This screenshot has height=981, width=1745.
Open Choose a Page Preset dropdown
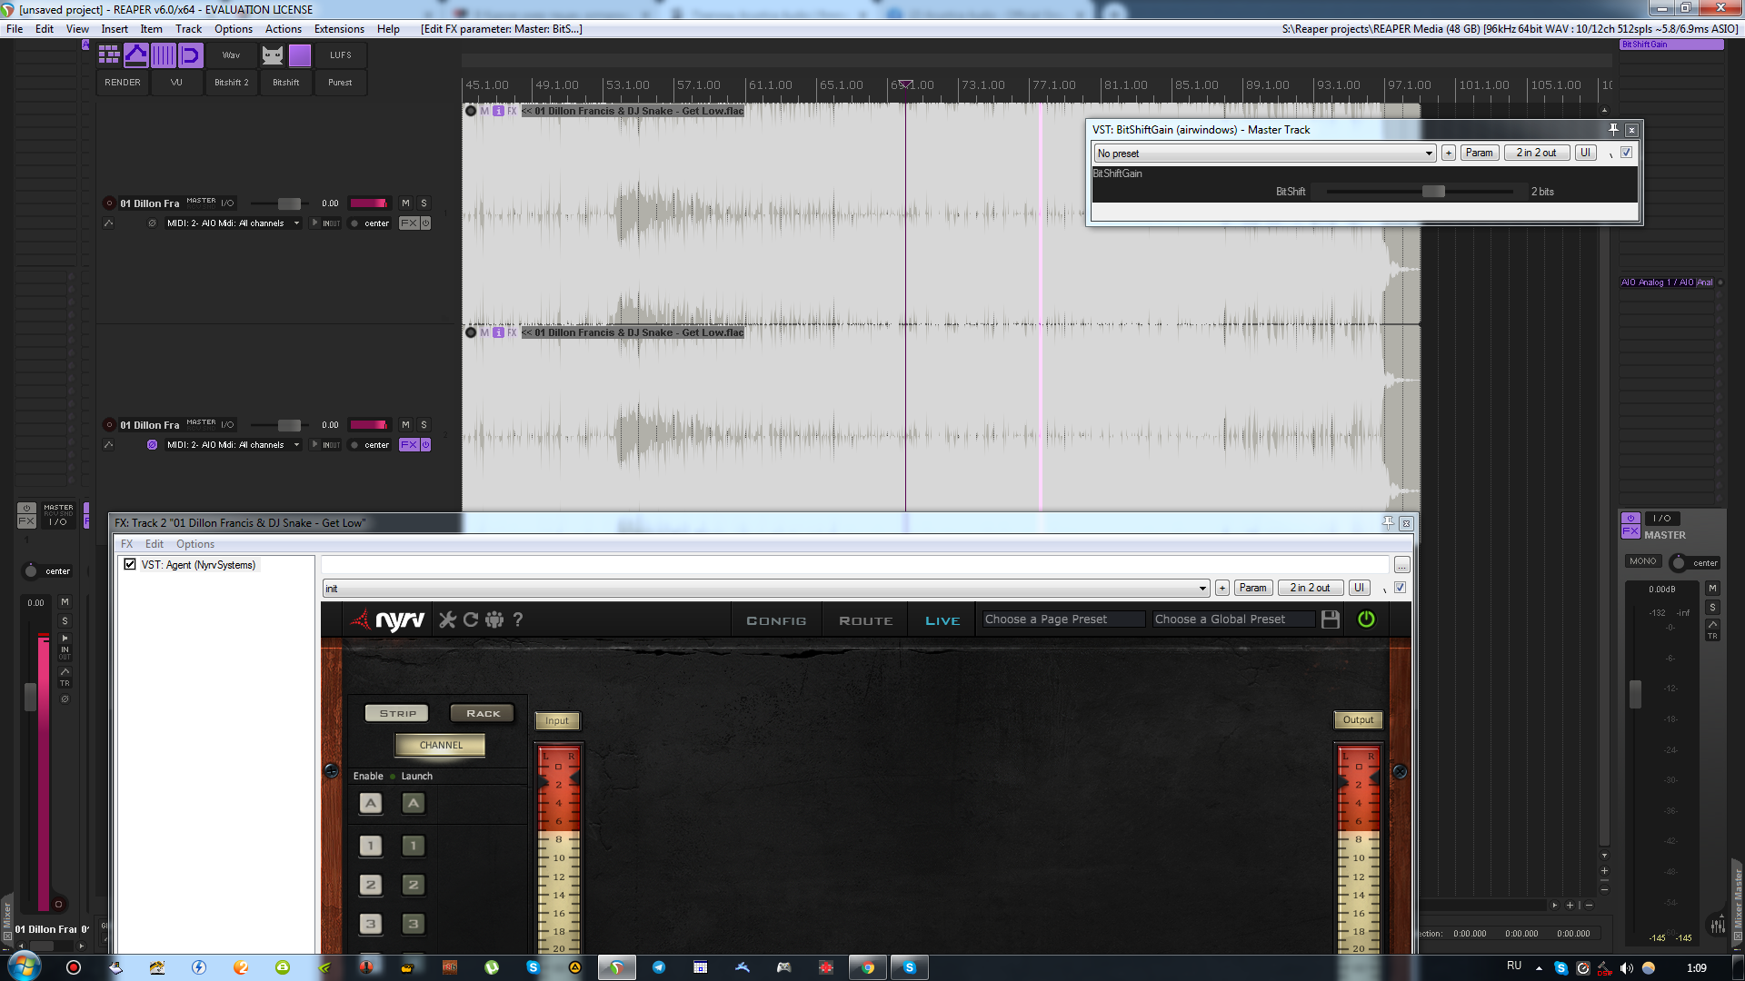point(1063,619)
